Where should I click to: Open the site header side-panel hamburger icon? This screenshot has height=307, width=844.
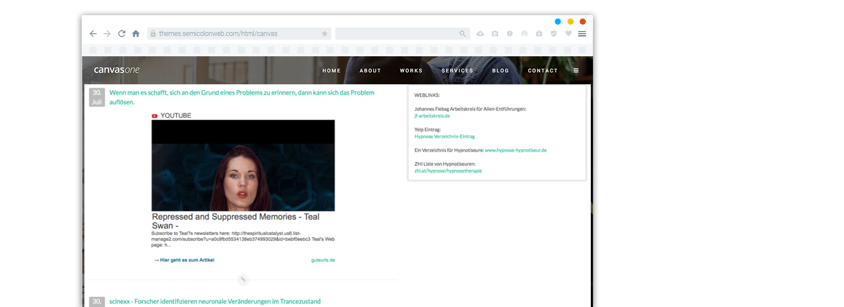pyautogui.click(x=576, y=71)
